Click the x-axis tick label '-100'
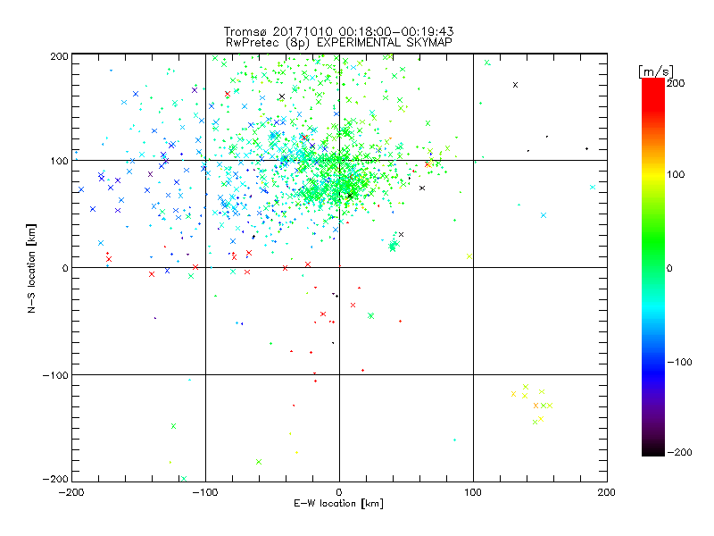Viewport: 714px width, 536px height. point(205,492)
